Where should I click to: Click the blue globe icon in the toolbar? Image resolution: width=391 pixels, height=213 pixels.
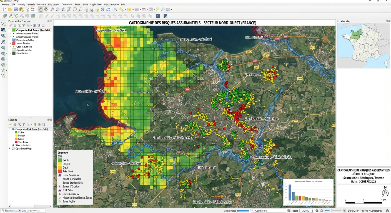(102, 9)
